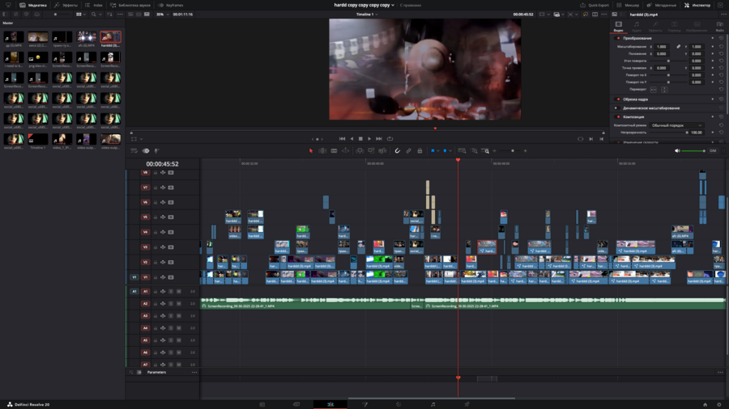
Task: Switch to the Файл inspector tab
Action: point(719,27)
